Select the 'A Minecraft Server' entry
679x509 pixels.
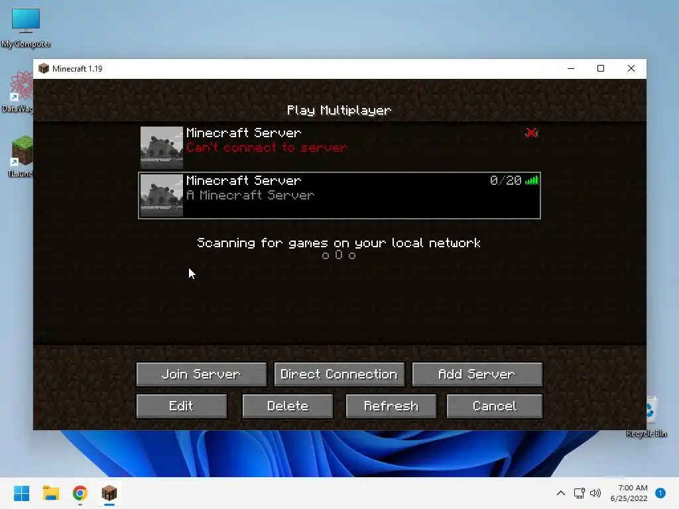click(x=339, y=196)
